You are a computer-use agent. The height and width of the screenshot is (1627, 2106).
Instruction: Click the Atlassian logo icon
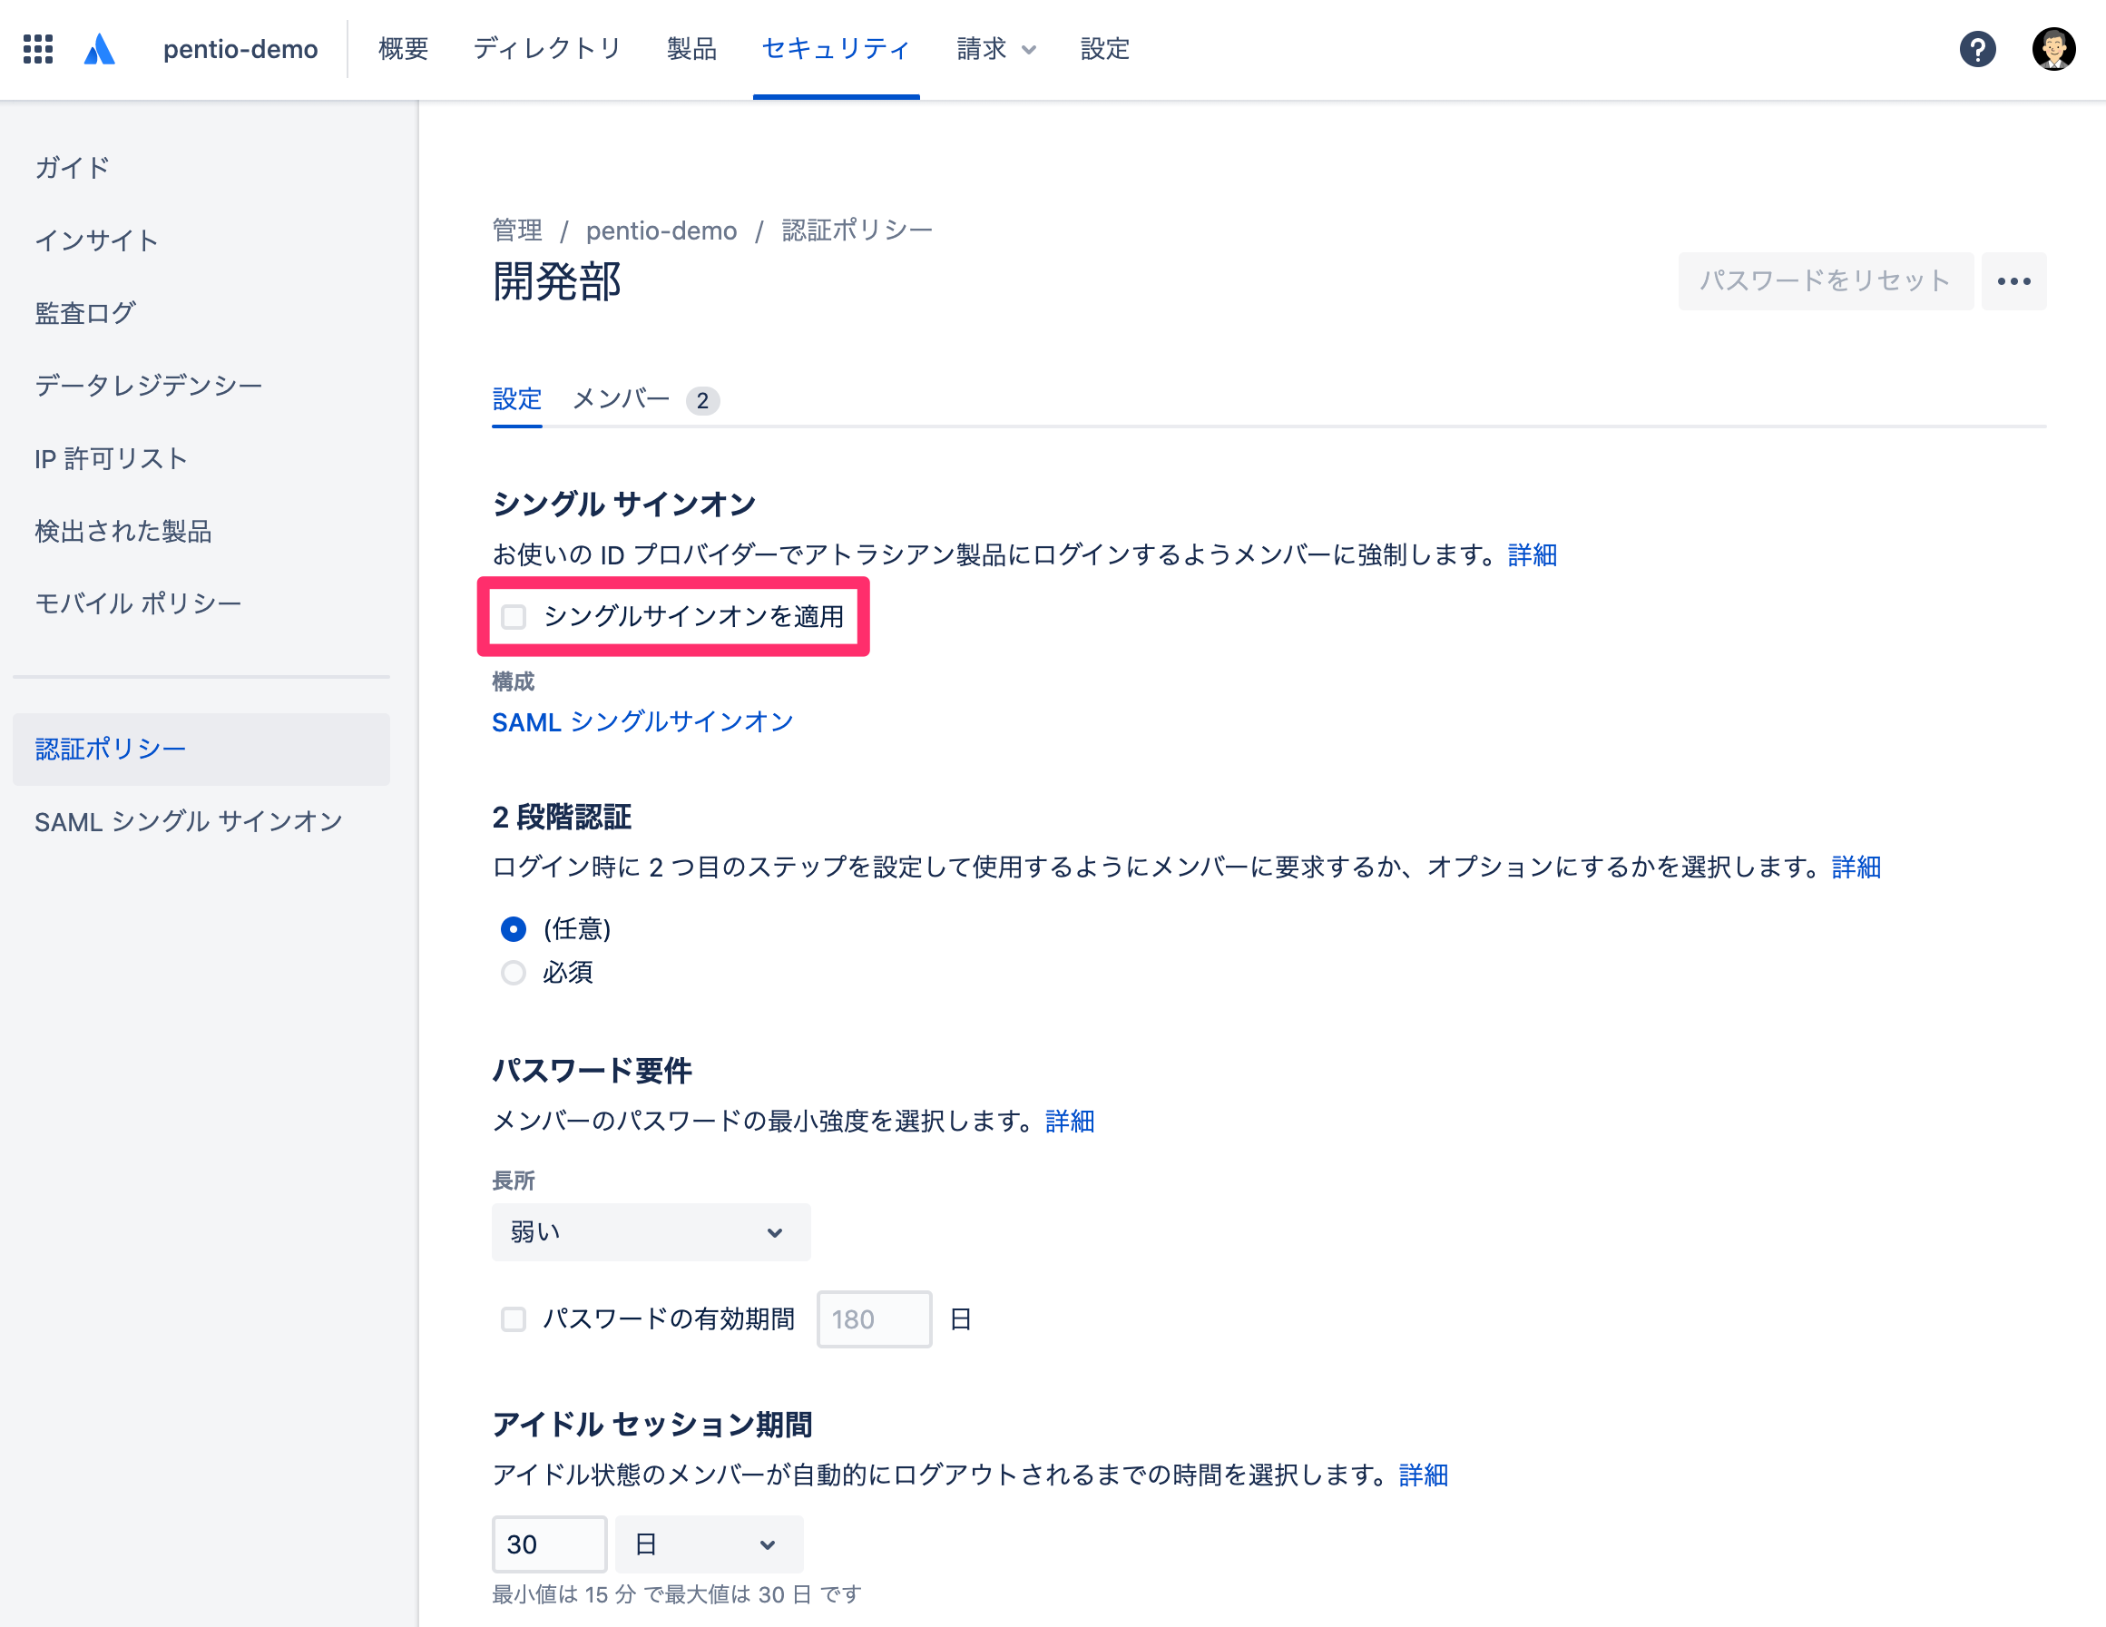(x=99, y=49)
